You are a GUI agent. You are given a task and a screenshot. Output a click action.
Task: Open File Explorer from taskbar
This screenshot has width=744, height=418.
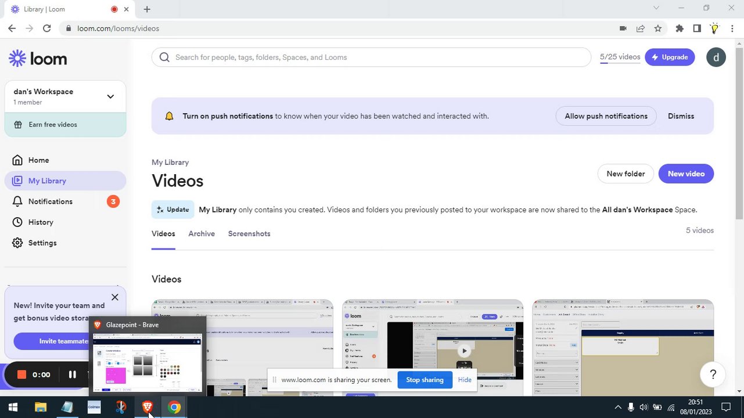tap(40, 407)
